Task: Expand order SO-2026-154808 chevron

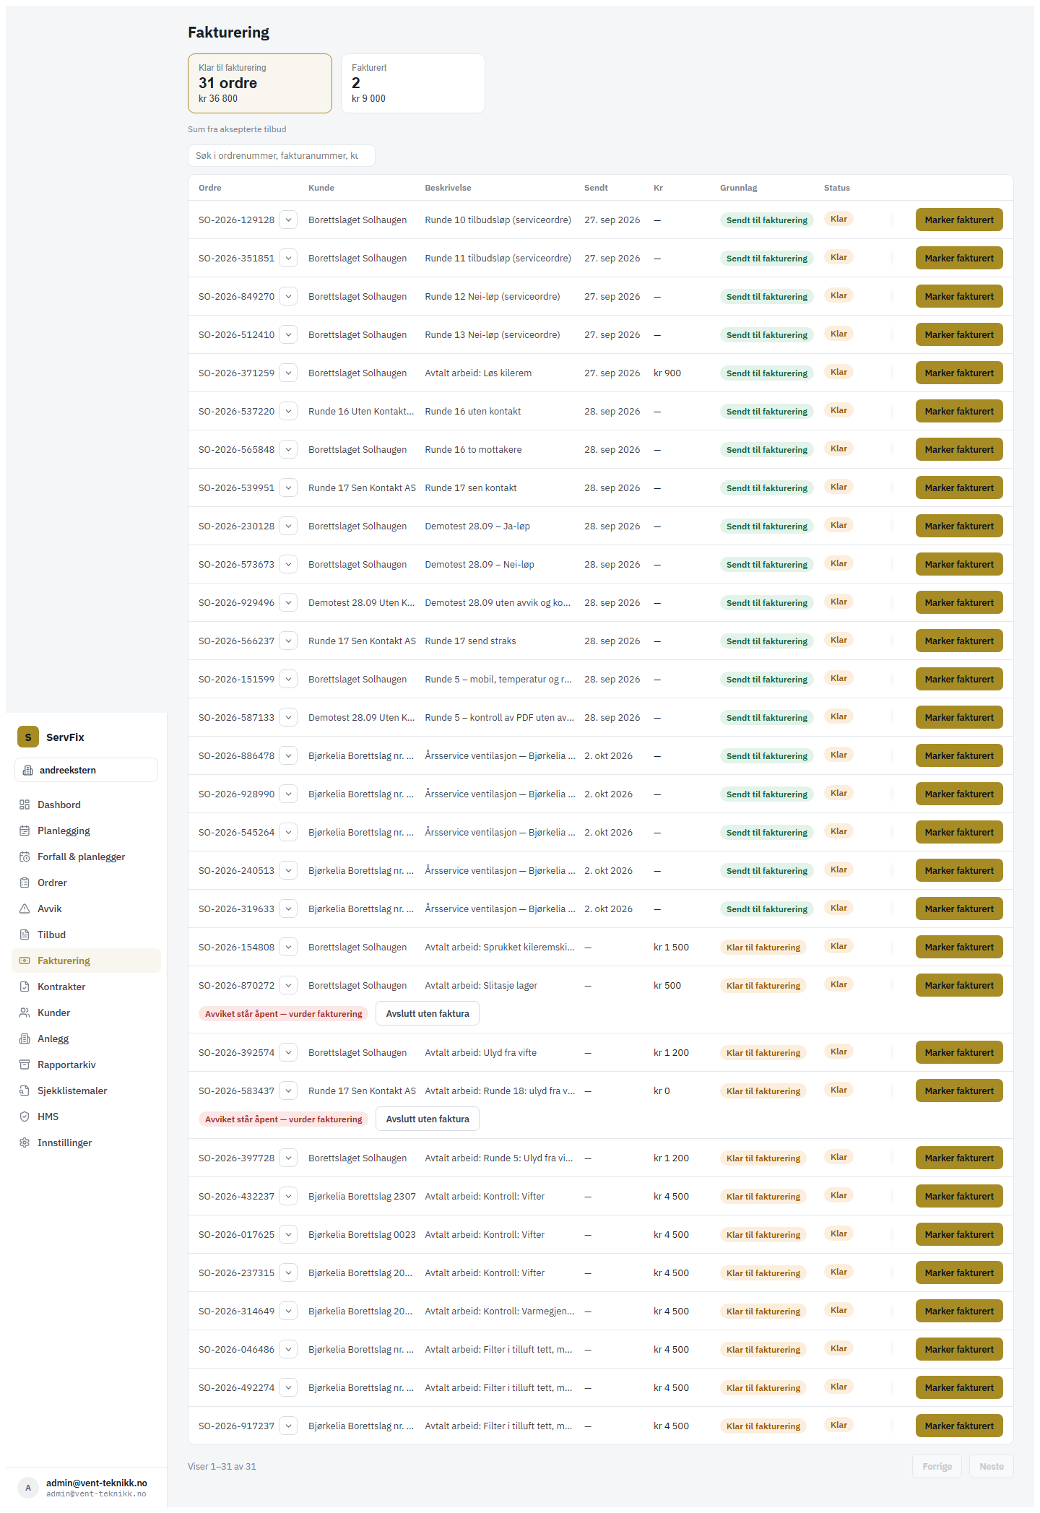Action: click(x=288, y=947)
